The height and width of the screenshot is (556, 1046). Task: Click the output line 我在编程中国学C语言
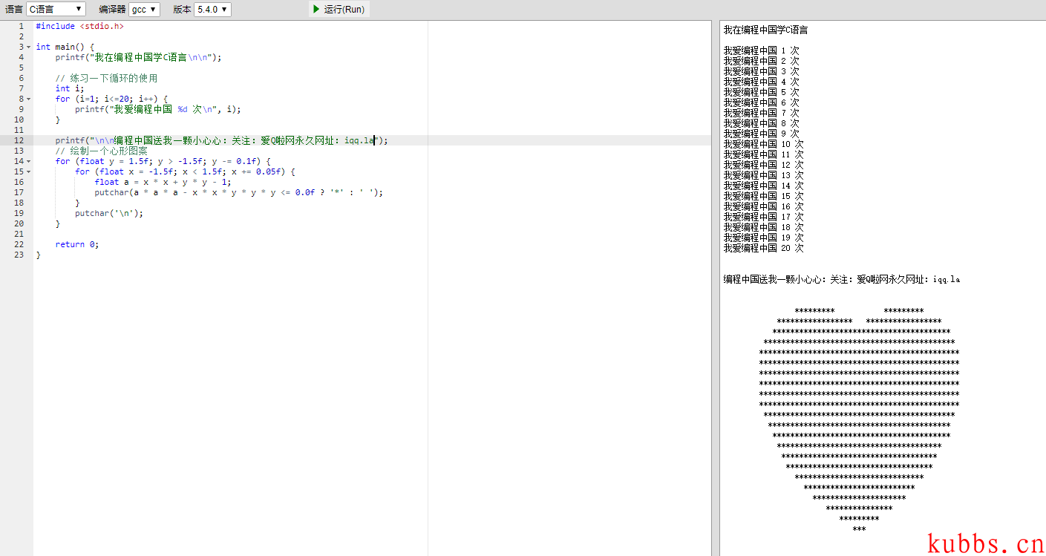[766, 30]
